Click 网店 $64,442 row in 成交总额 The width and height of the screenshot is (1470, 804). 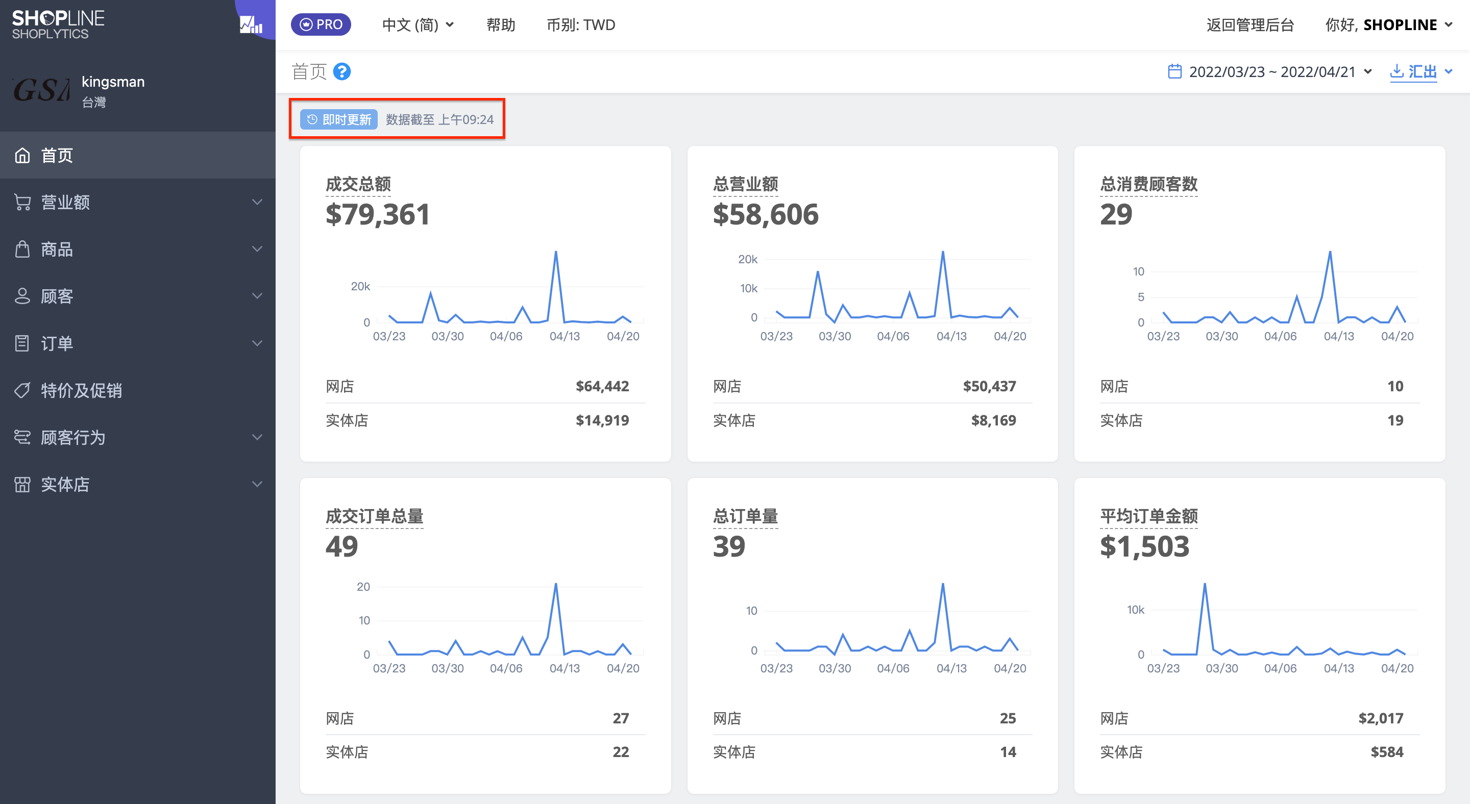pyautogui.click(x=485, y=387)
